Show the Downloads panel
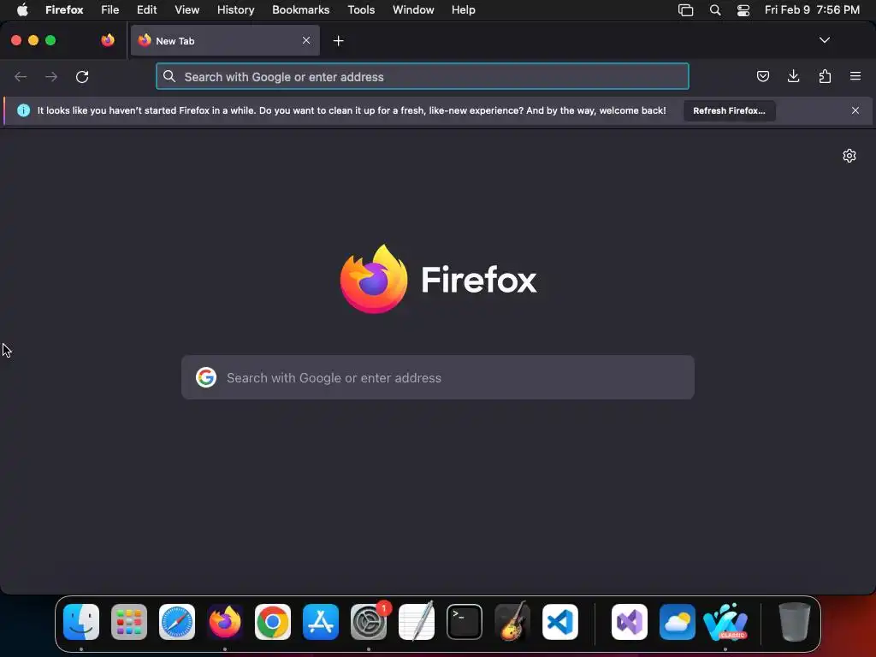Viewport: 876px width, 657px height. click(x=793, y=76)
